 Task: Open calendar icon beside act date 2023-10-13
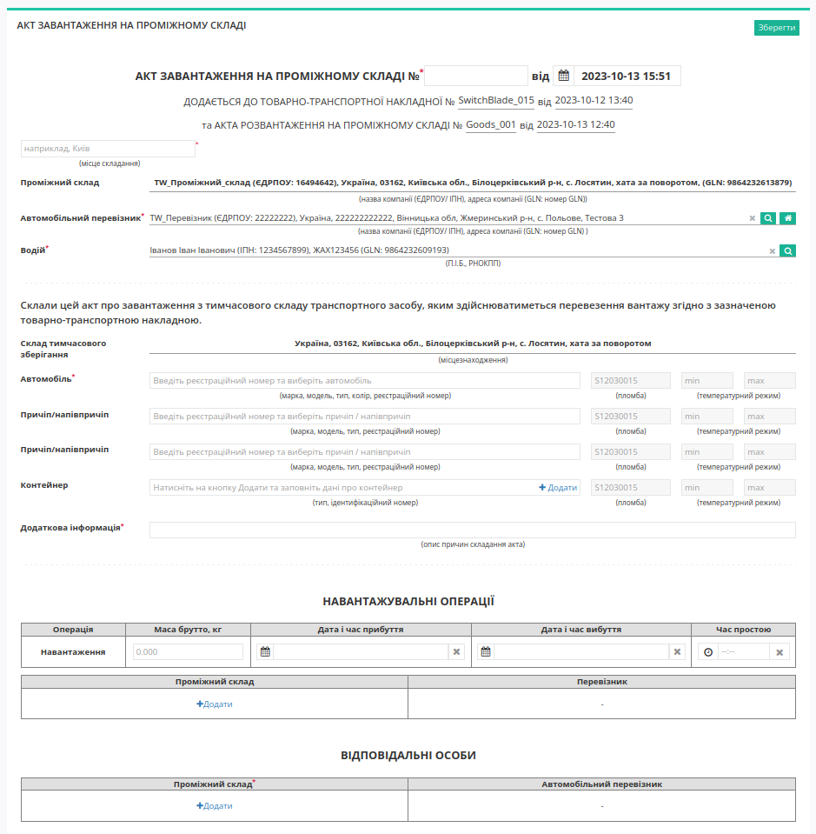563,76
